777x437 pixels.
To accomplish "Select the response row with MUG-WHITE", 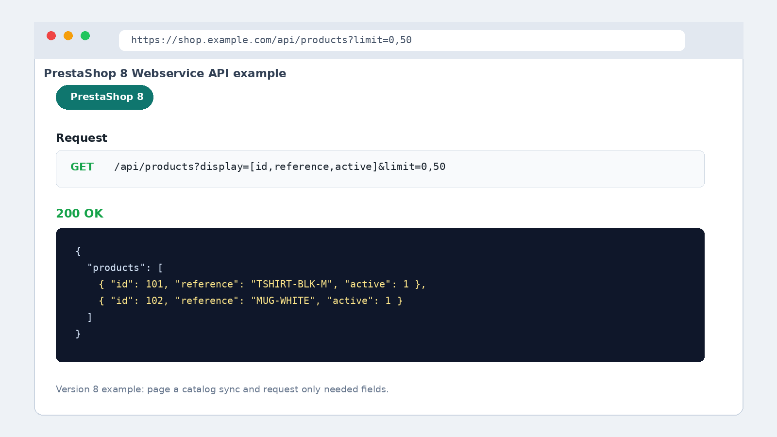I will click(251, 301).
